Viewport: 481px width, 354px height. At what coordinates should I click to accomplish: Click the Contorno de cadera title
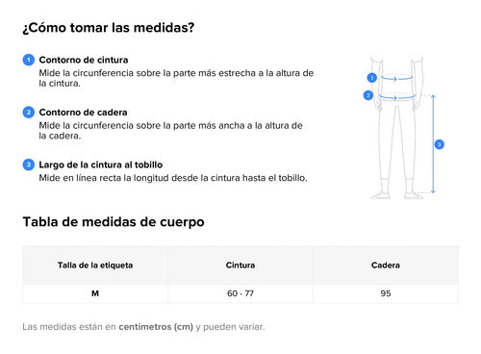point(83,113)
